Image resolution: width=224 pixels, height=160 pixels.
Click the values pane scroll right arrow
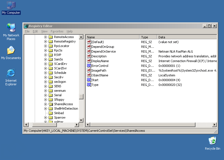[214, 125]
